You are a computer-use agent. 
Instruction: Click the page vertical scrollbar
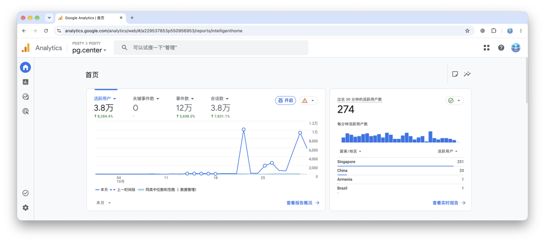(x=526, y=81)
